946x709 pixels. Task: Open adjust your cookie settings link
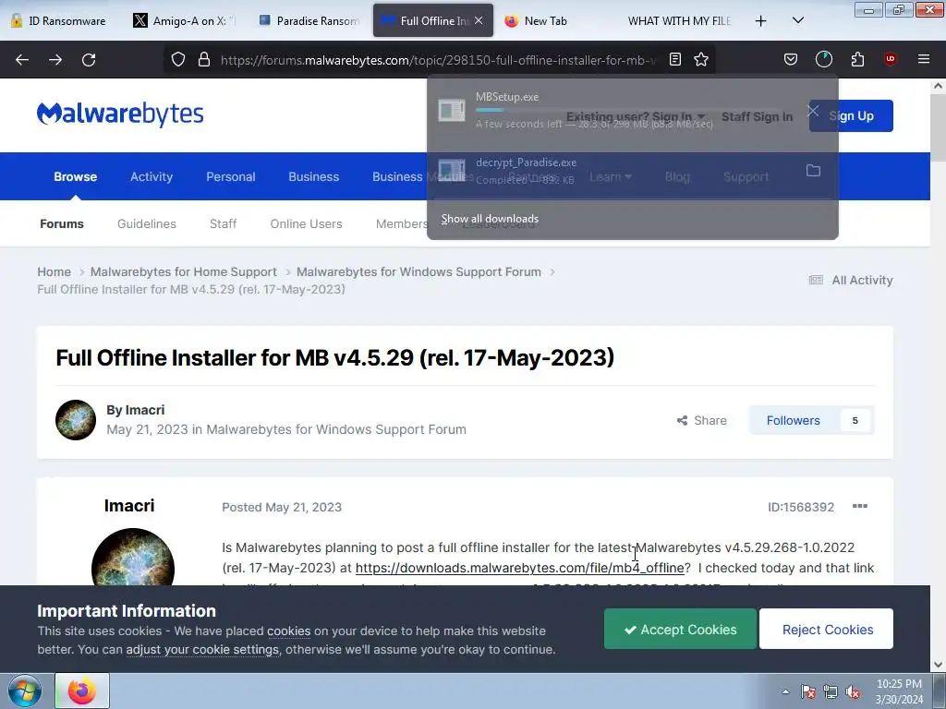click(x=202, y=649)
